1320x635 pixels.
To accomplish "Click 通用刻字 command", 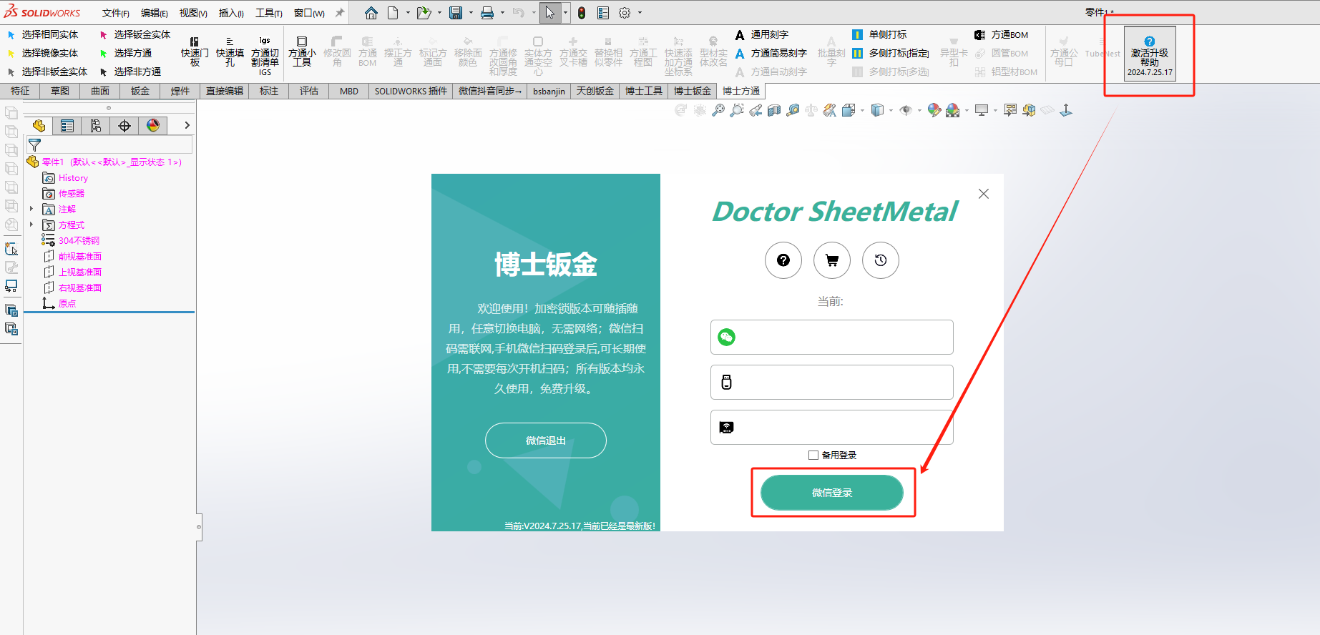I will pyautogui.click(x=762, y=34).
